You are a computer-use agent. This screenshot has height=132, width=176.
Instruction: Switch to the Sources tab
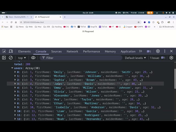56,51
